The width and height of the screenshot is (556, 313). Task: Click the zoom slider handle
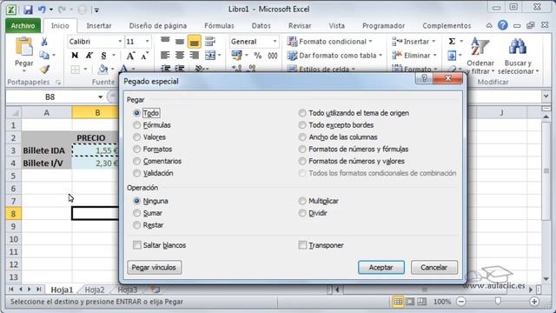[x=498, y=302]
